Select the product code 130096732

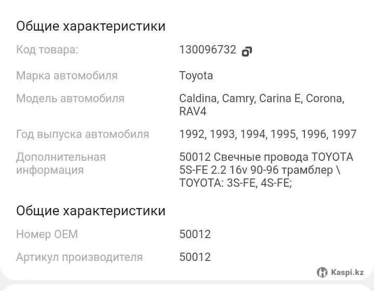(x=207, y=50)
